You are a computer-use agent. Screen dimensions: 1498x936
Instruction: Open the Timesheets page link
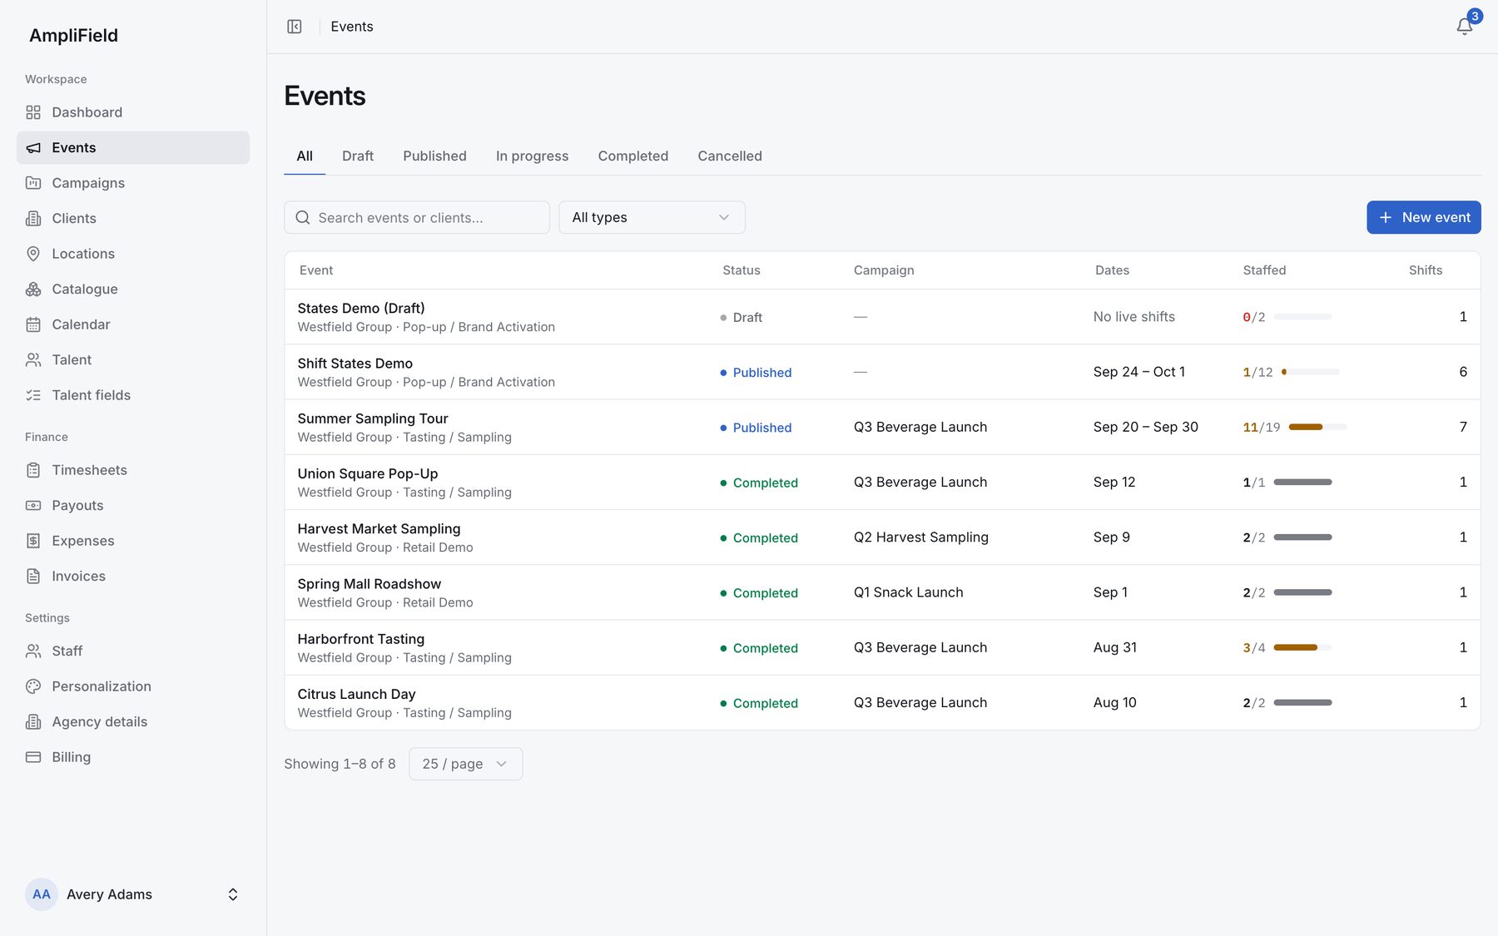click(133, 470)
